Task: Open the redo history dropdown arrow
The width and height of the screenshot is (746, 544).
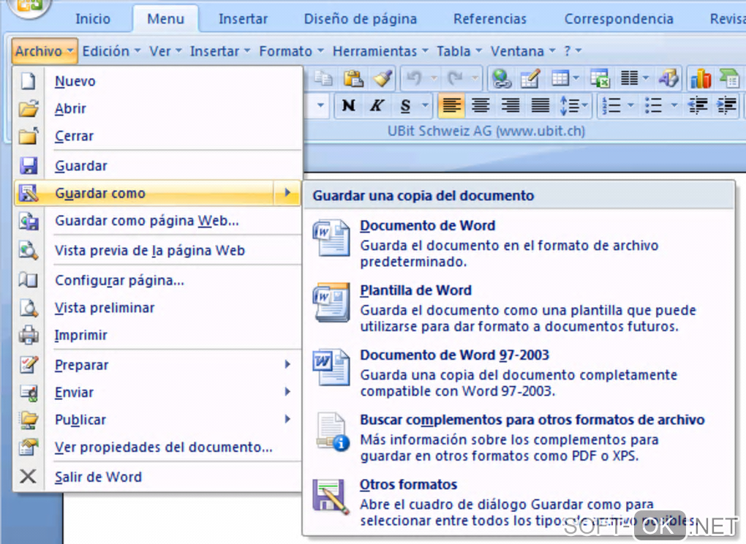Action: pos(475,78)
